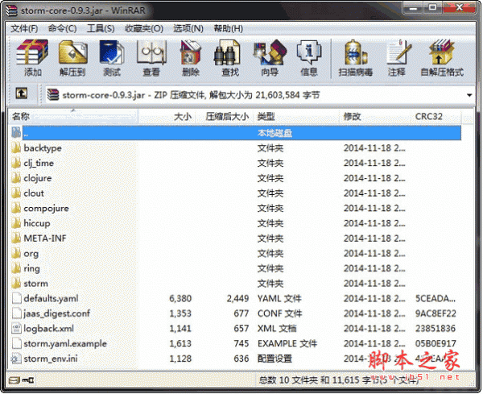Click the 6,380 size value
Viewport: 483px width, 394px height.
(180, 298)
